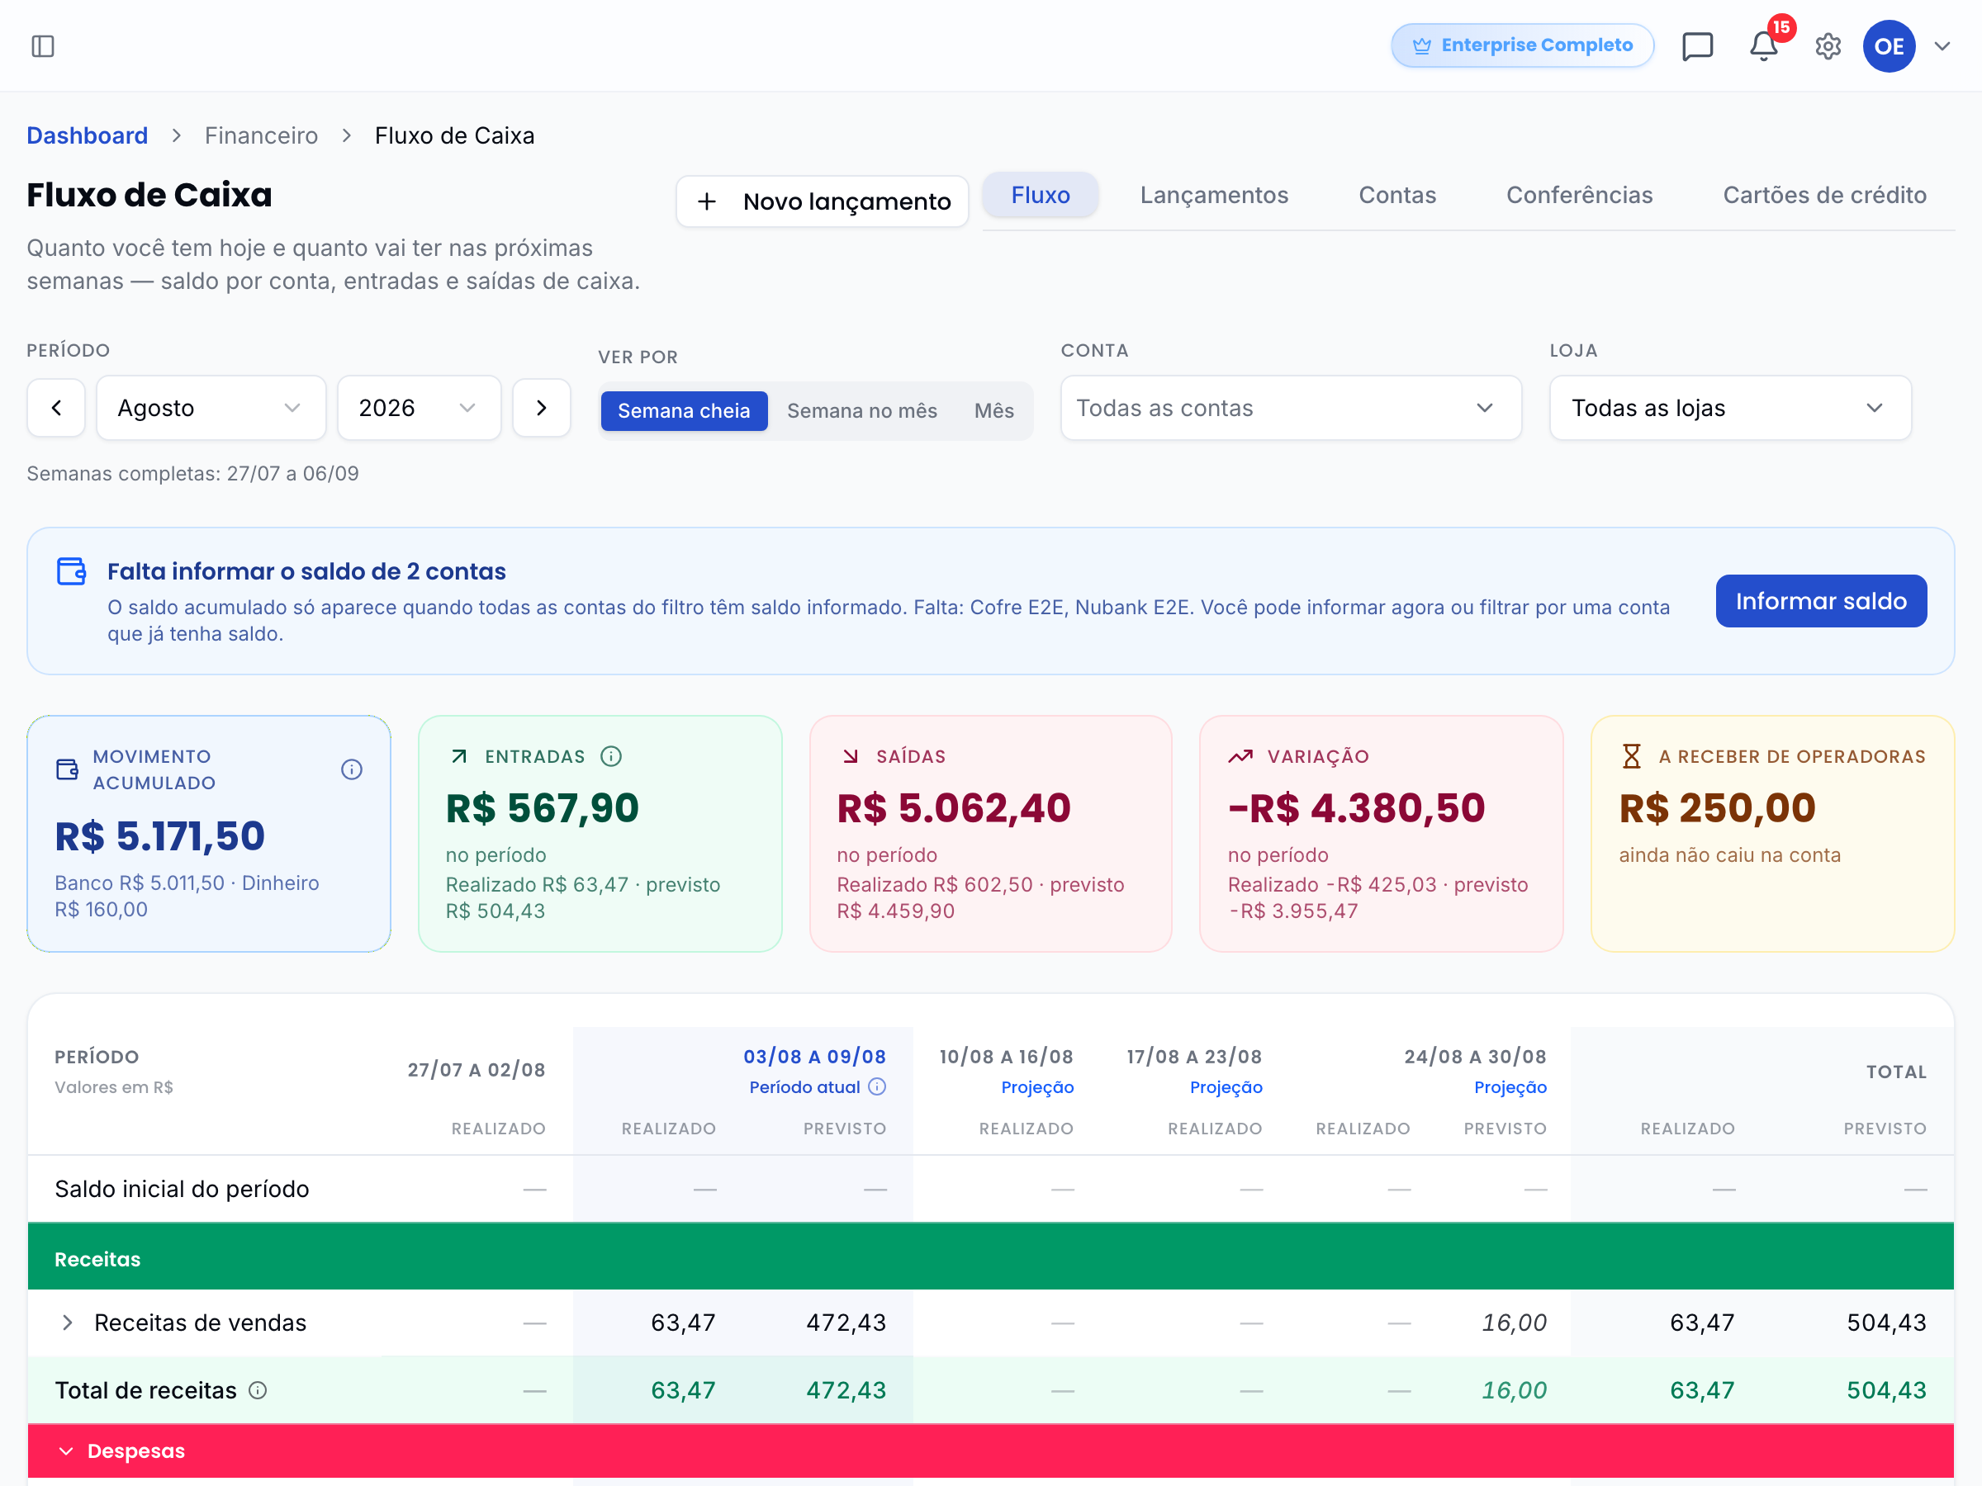
Task: Open the settings gear icon
Action: click(x=1828, y=45)
